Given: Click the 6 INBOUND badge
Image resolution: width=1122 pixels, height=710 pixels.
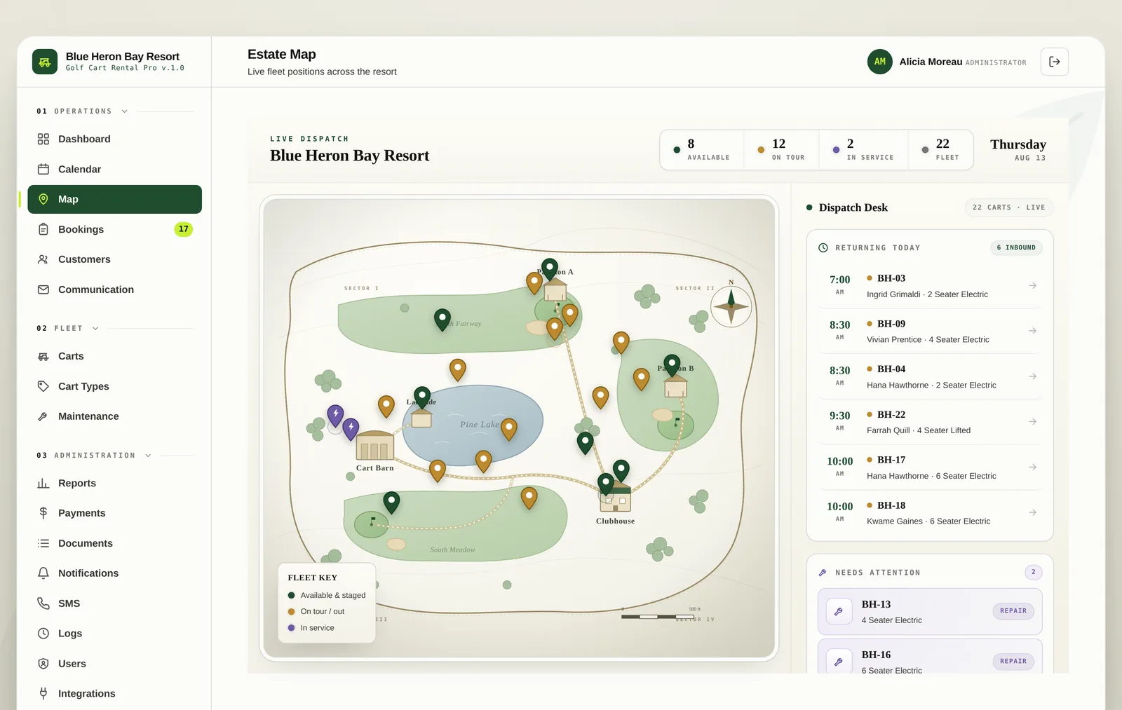Looking at the screenshot, I should 1016,247.
